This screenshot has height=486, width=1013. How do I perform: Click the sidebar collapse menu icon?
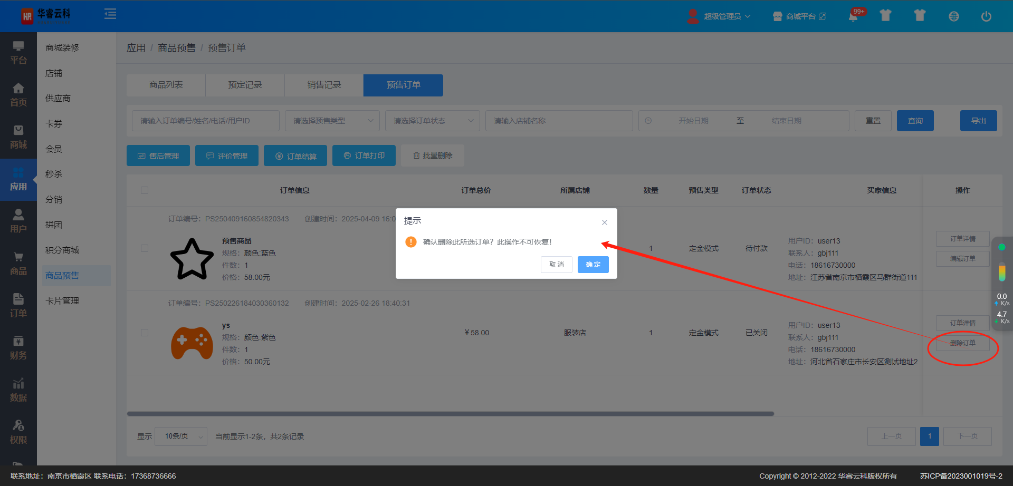pyautogui.click(x=110, y=14)
